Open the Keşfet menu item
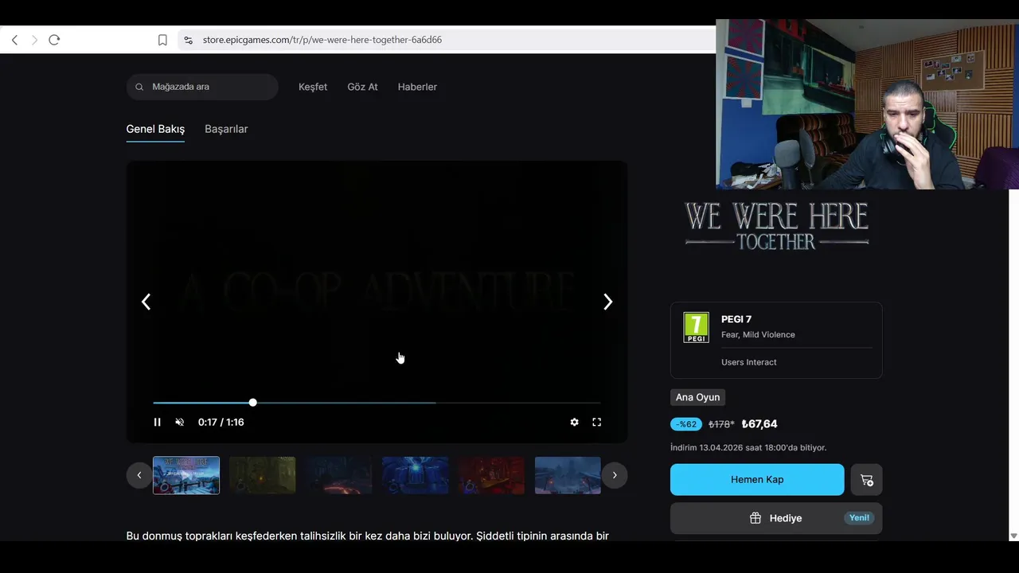The image size is (1019, 573). [x=313, y=87]
